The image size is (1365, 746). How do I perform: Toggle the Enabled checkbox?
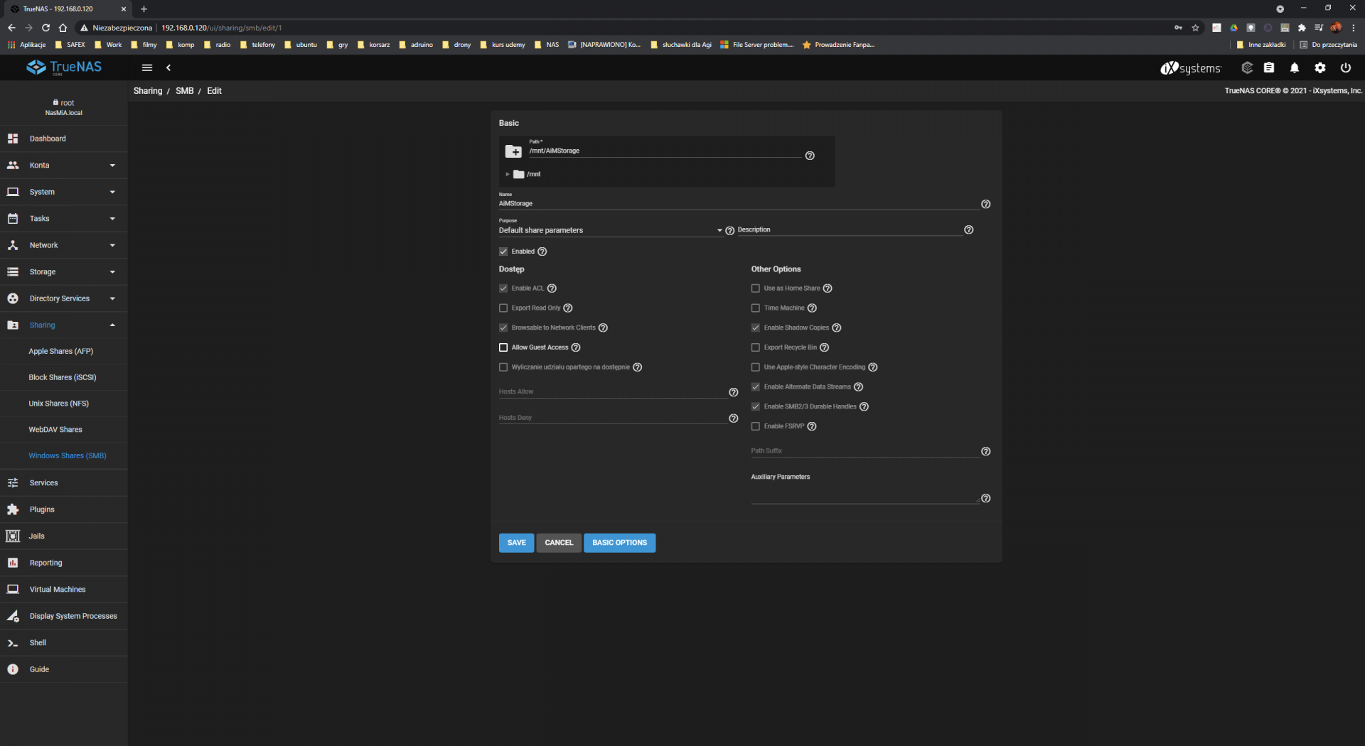[503, 252]
